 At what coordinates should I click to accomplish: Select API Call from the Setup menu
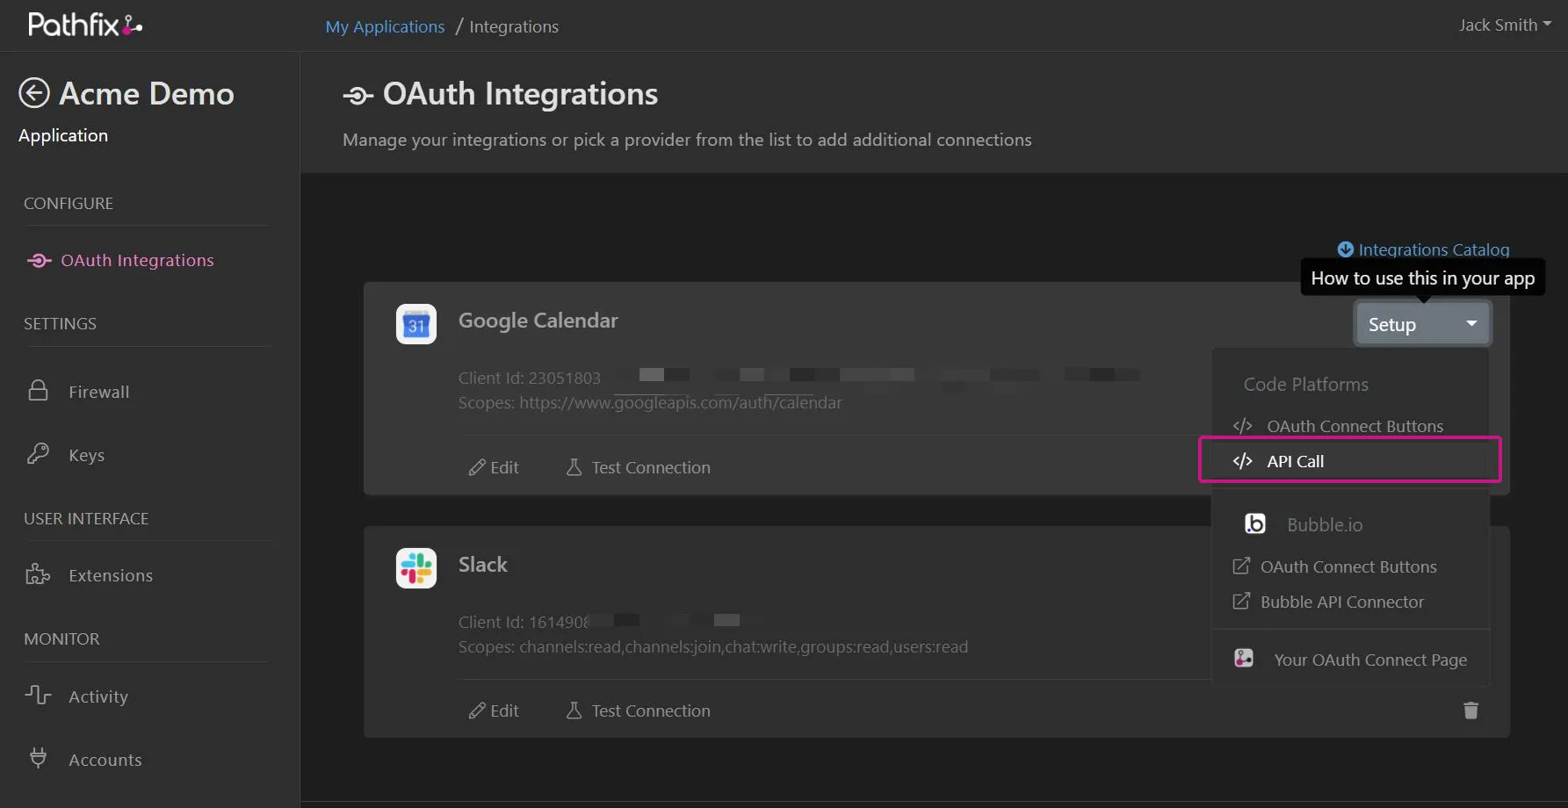pos(1350,460)
